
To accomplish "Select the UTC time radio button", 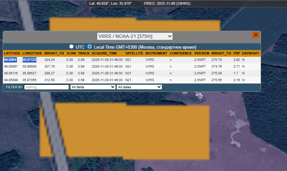I will 71,47.
